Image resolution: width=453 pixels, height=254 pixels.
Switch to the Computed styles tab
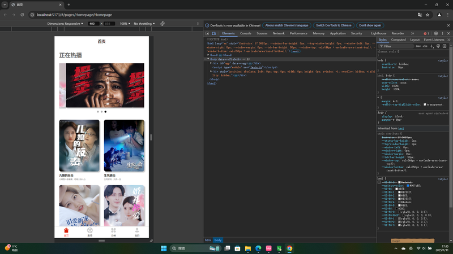[399, 40]
